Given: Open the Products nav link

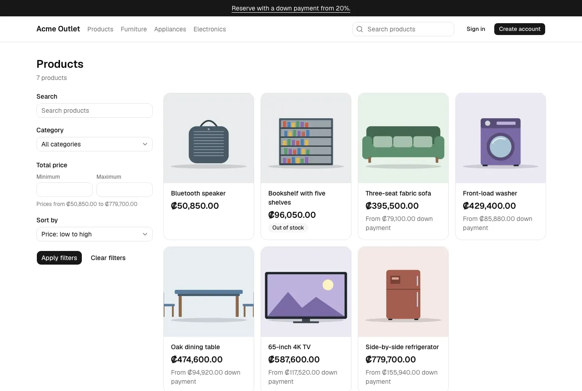Looking at the screenshot, I should coord(100,29).
